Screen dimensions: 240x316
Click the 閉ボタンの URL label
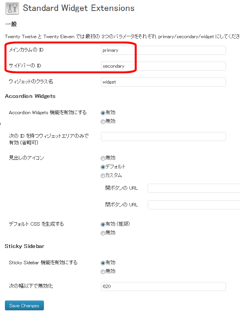coord(122,204)
